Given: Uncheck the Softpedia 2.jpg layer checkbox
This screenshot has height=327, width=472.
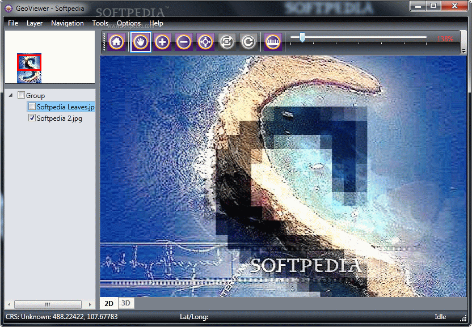Looking at the screenshot, I should pos(32,118).
